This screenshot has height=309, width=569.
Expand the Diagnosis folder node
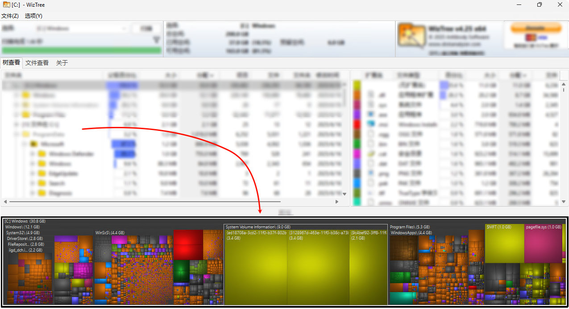pos(32,193)
